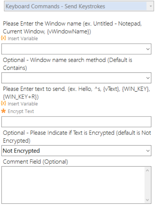Click the comment box scroll down arrow
This screenshot has height=206, width=155.
[x=147, y=200]
